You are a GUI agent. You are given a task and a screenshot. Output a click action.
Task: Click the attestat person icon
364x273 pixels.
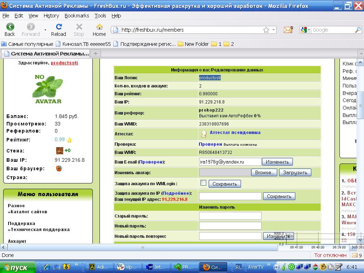[x=204, y=134]
